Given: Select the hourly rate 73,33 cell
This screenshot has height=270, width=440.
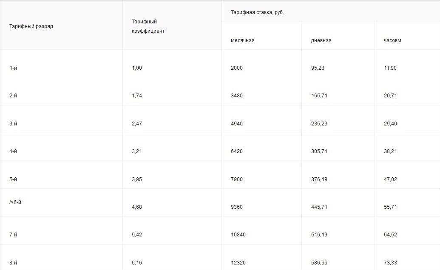Looking at the screenshot, I should tap(390, 263).
